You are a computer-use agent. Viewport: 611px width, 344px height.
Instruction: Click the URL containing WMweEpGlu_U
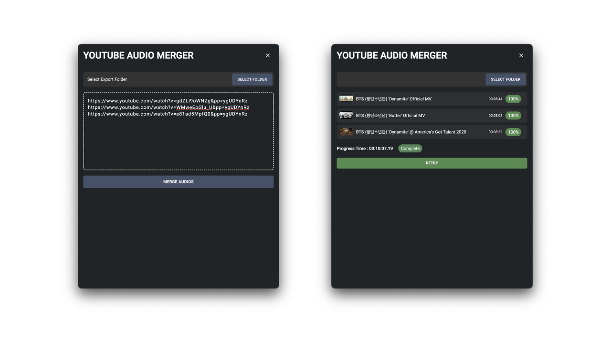(169, 107)
